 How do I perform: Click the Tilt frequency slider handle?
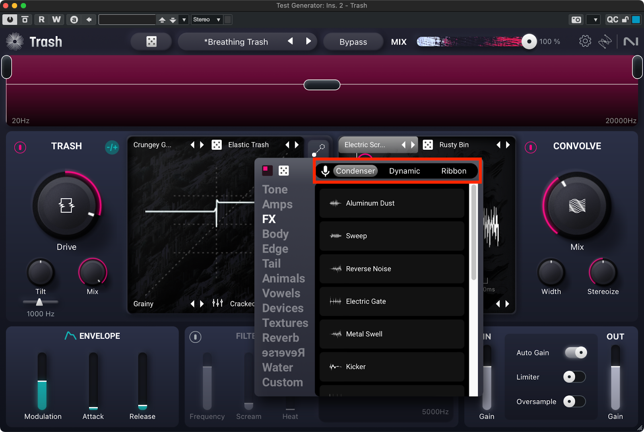click(x=39, y=302)
